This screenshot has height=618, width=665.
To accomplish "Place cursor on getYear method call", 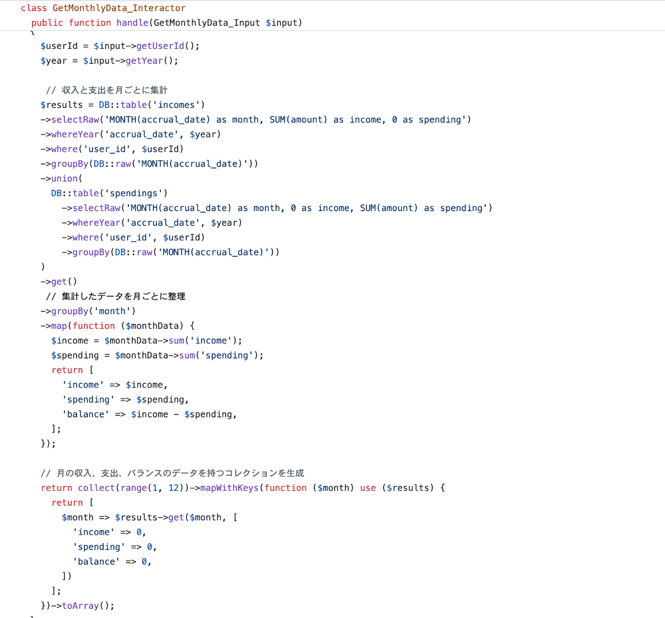I will (144, 61).
